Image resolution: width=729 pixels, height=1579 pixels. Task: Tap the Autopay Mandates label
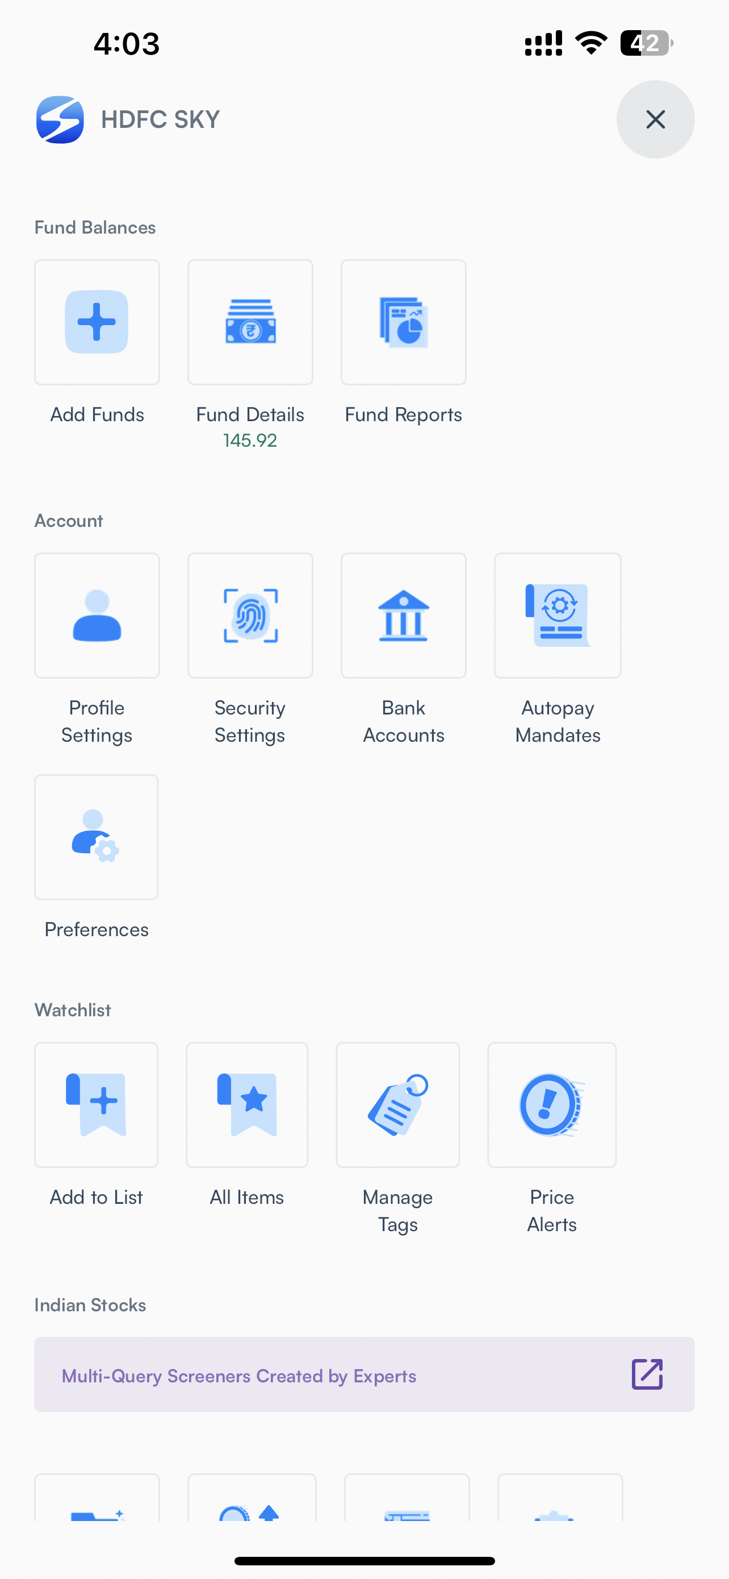point(558,721)
